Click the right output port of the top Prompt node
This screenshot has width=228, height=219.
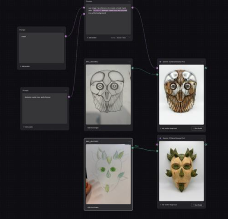click(x=133, y=8)
